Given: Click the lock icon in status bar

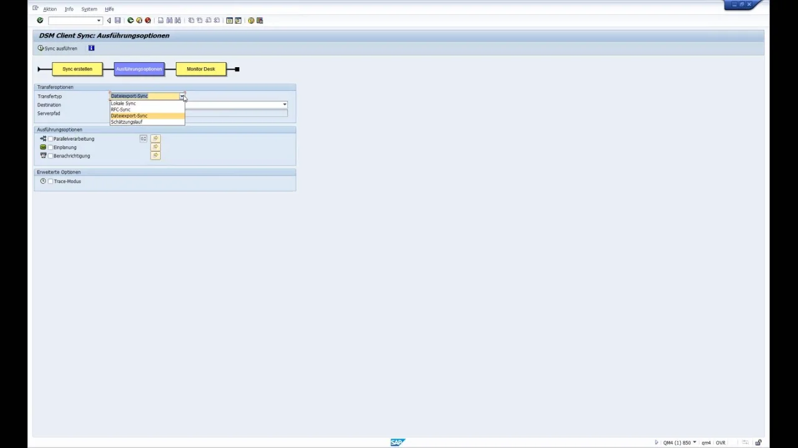Looking at the screenshot, I should [758, 442].
